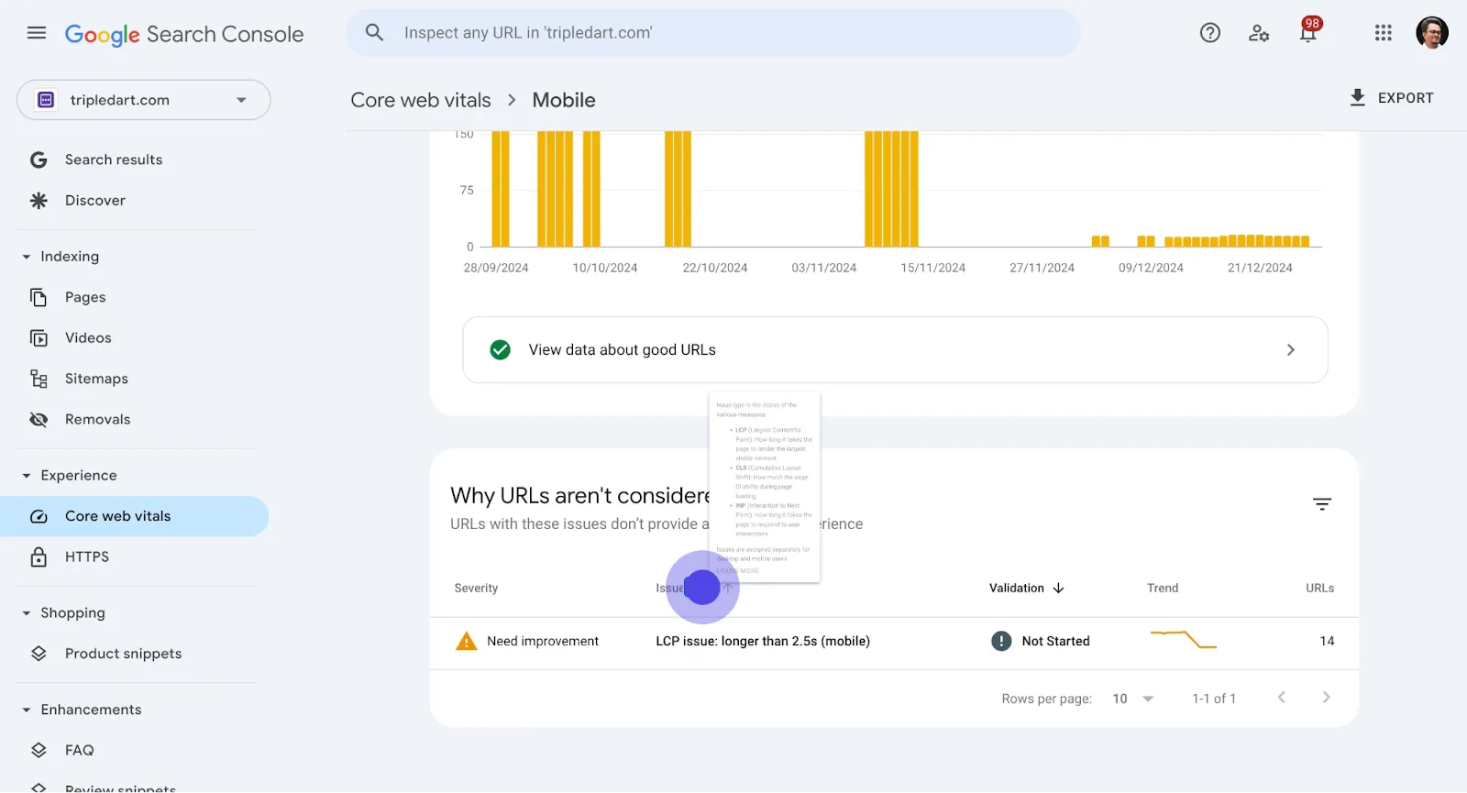1467x793 pixels.
Task: Open Product snippets report
Action: point(123,654)
